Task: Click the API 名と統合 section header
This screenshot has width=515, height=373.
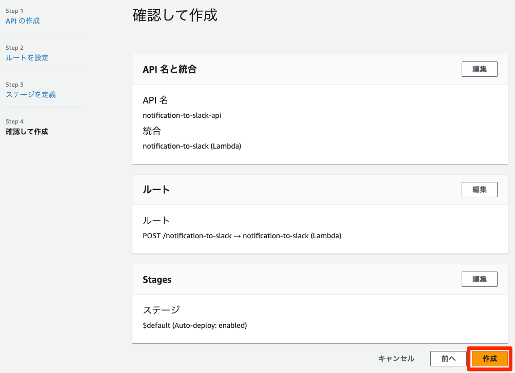Action: click(170, 70)
